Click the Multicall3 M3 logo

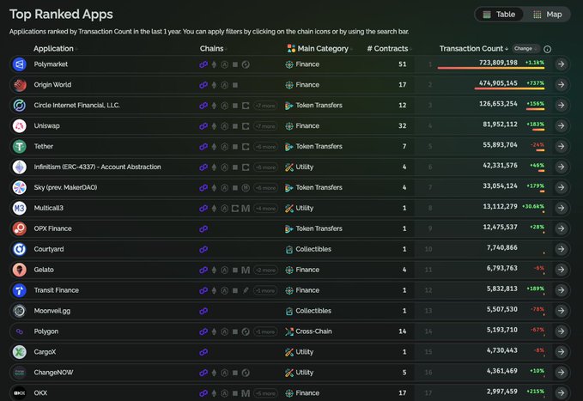[x=20, y=208]
